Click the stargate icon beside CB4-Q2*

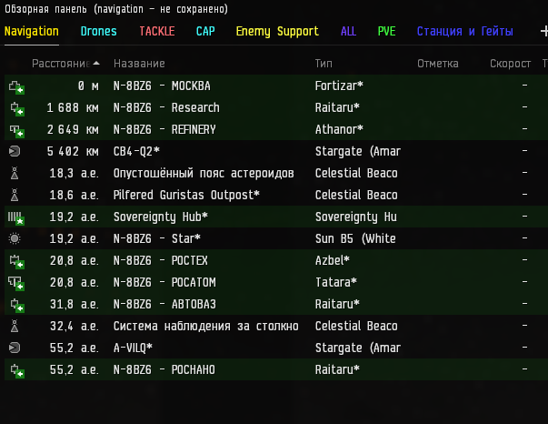click(15, 151)
